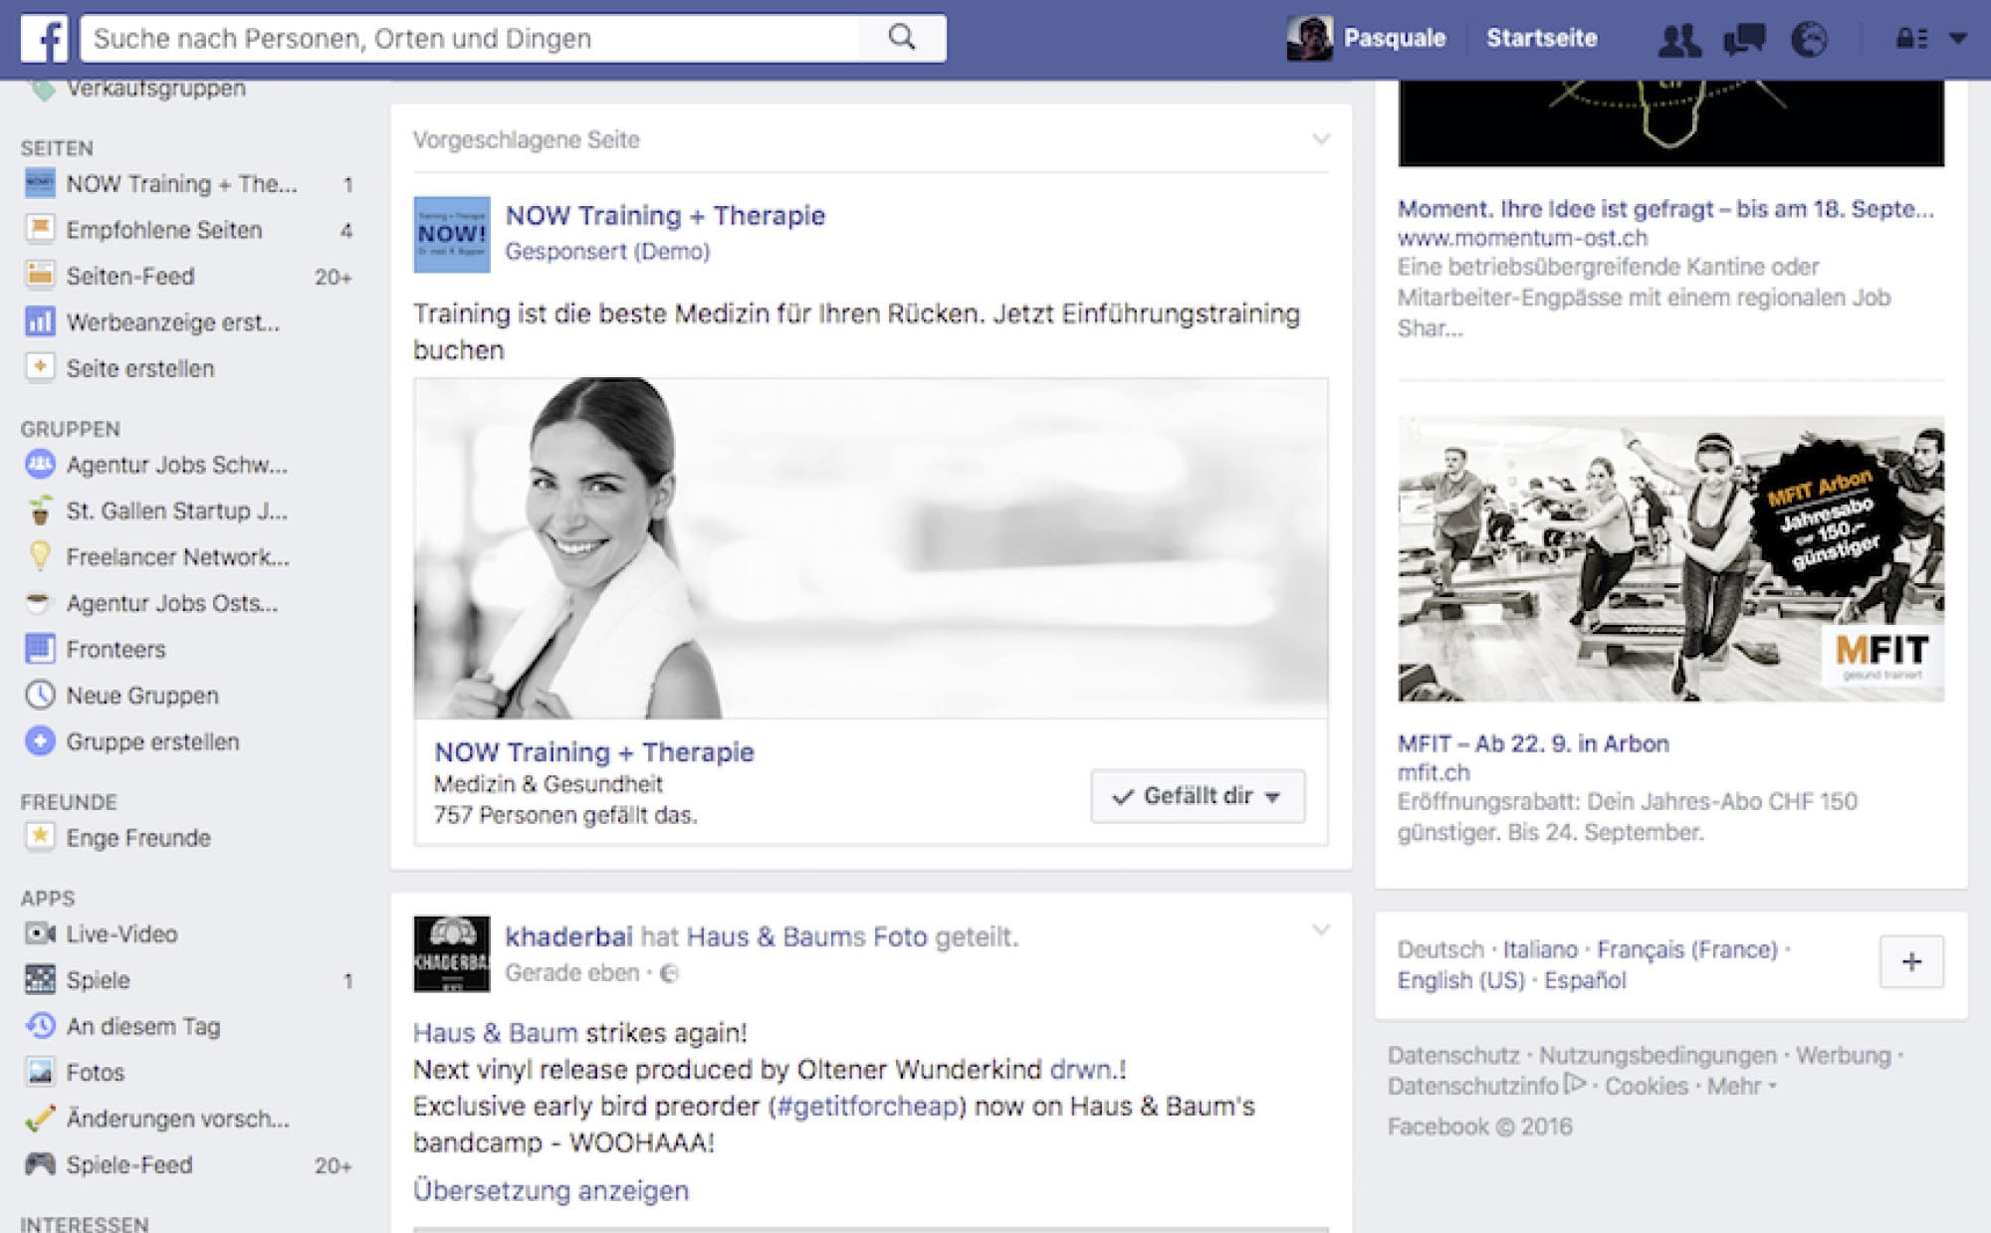
Task: Open privacy shortcuts lock icon
Action: click(x=1910, y=39)
